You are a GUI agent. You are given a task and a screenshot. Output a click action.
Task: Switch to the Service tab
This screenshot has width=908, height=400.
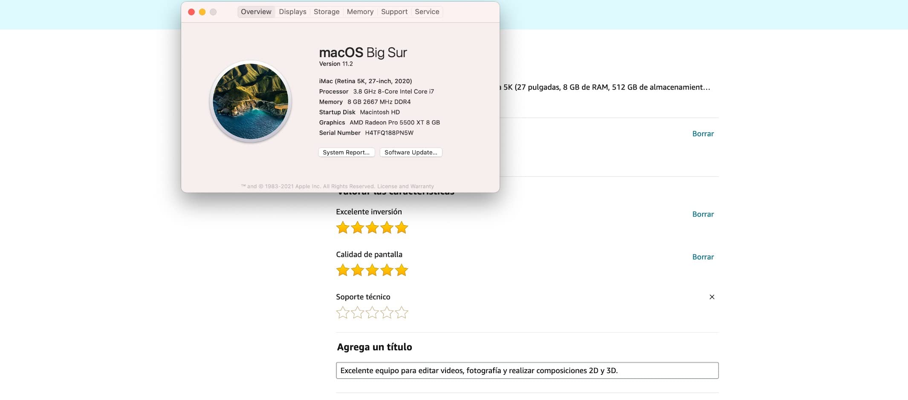click(x=427, y=12)
